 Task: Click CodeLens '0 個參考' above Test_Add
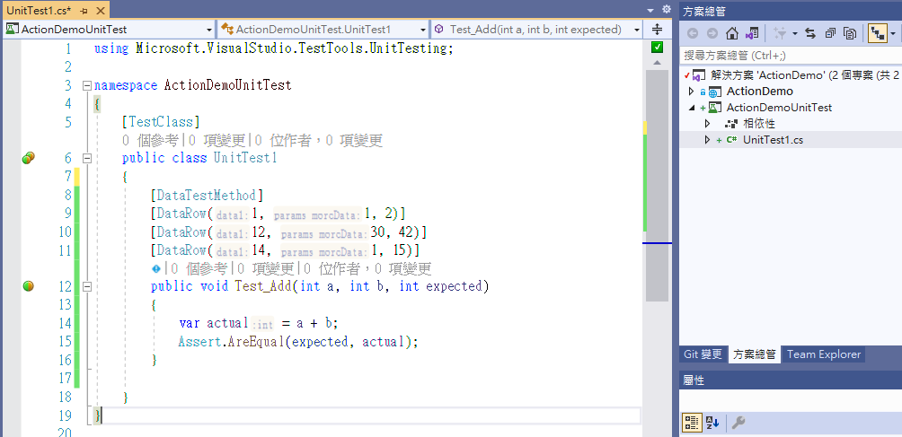[x=199, y=268]
